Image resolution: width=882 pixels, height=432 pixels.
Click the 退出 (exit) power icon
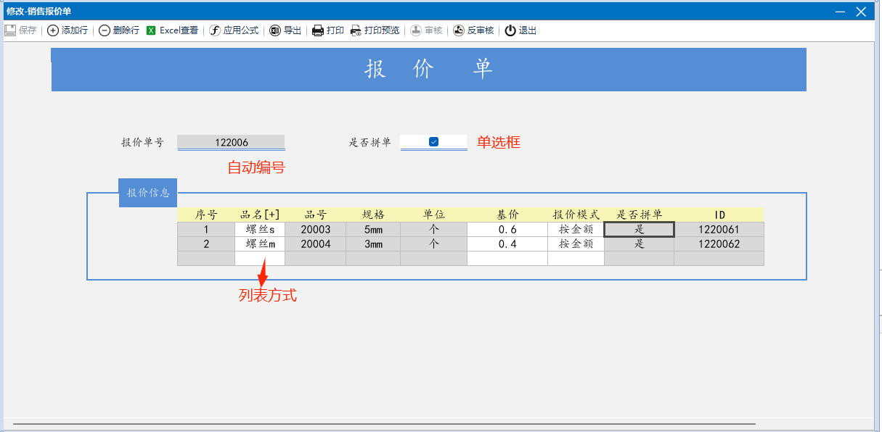(510, 30)
